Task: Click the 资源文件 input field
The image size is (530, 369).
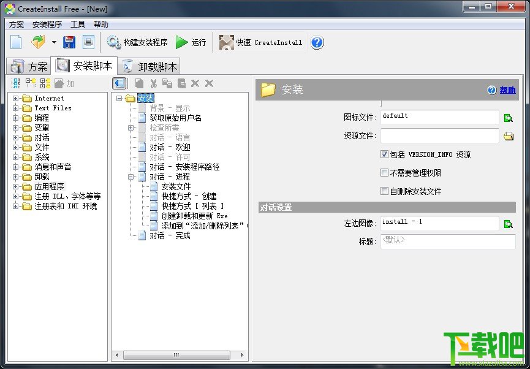Action: pos(440,135)
